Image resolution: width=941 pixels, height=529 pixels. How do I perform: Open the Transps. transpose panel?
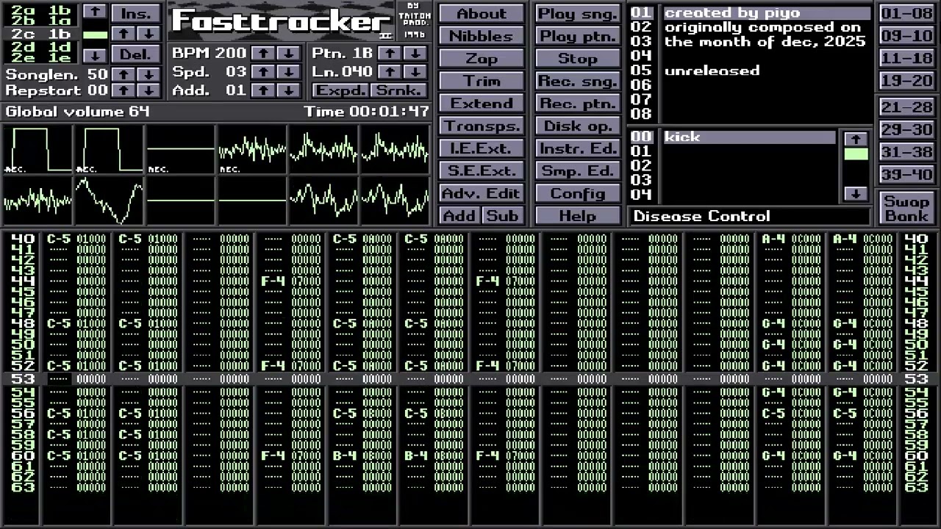[482, 126]
